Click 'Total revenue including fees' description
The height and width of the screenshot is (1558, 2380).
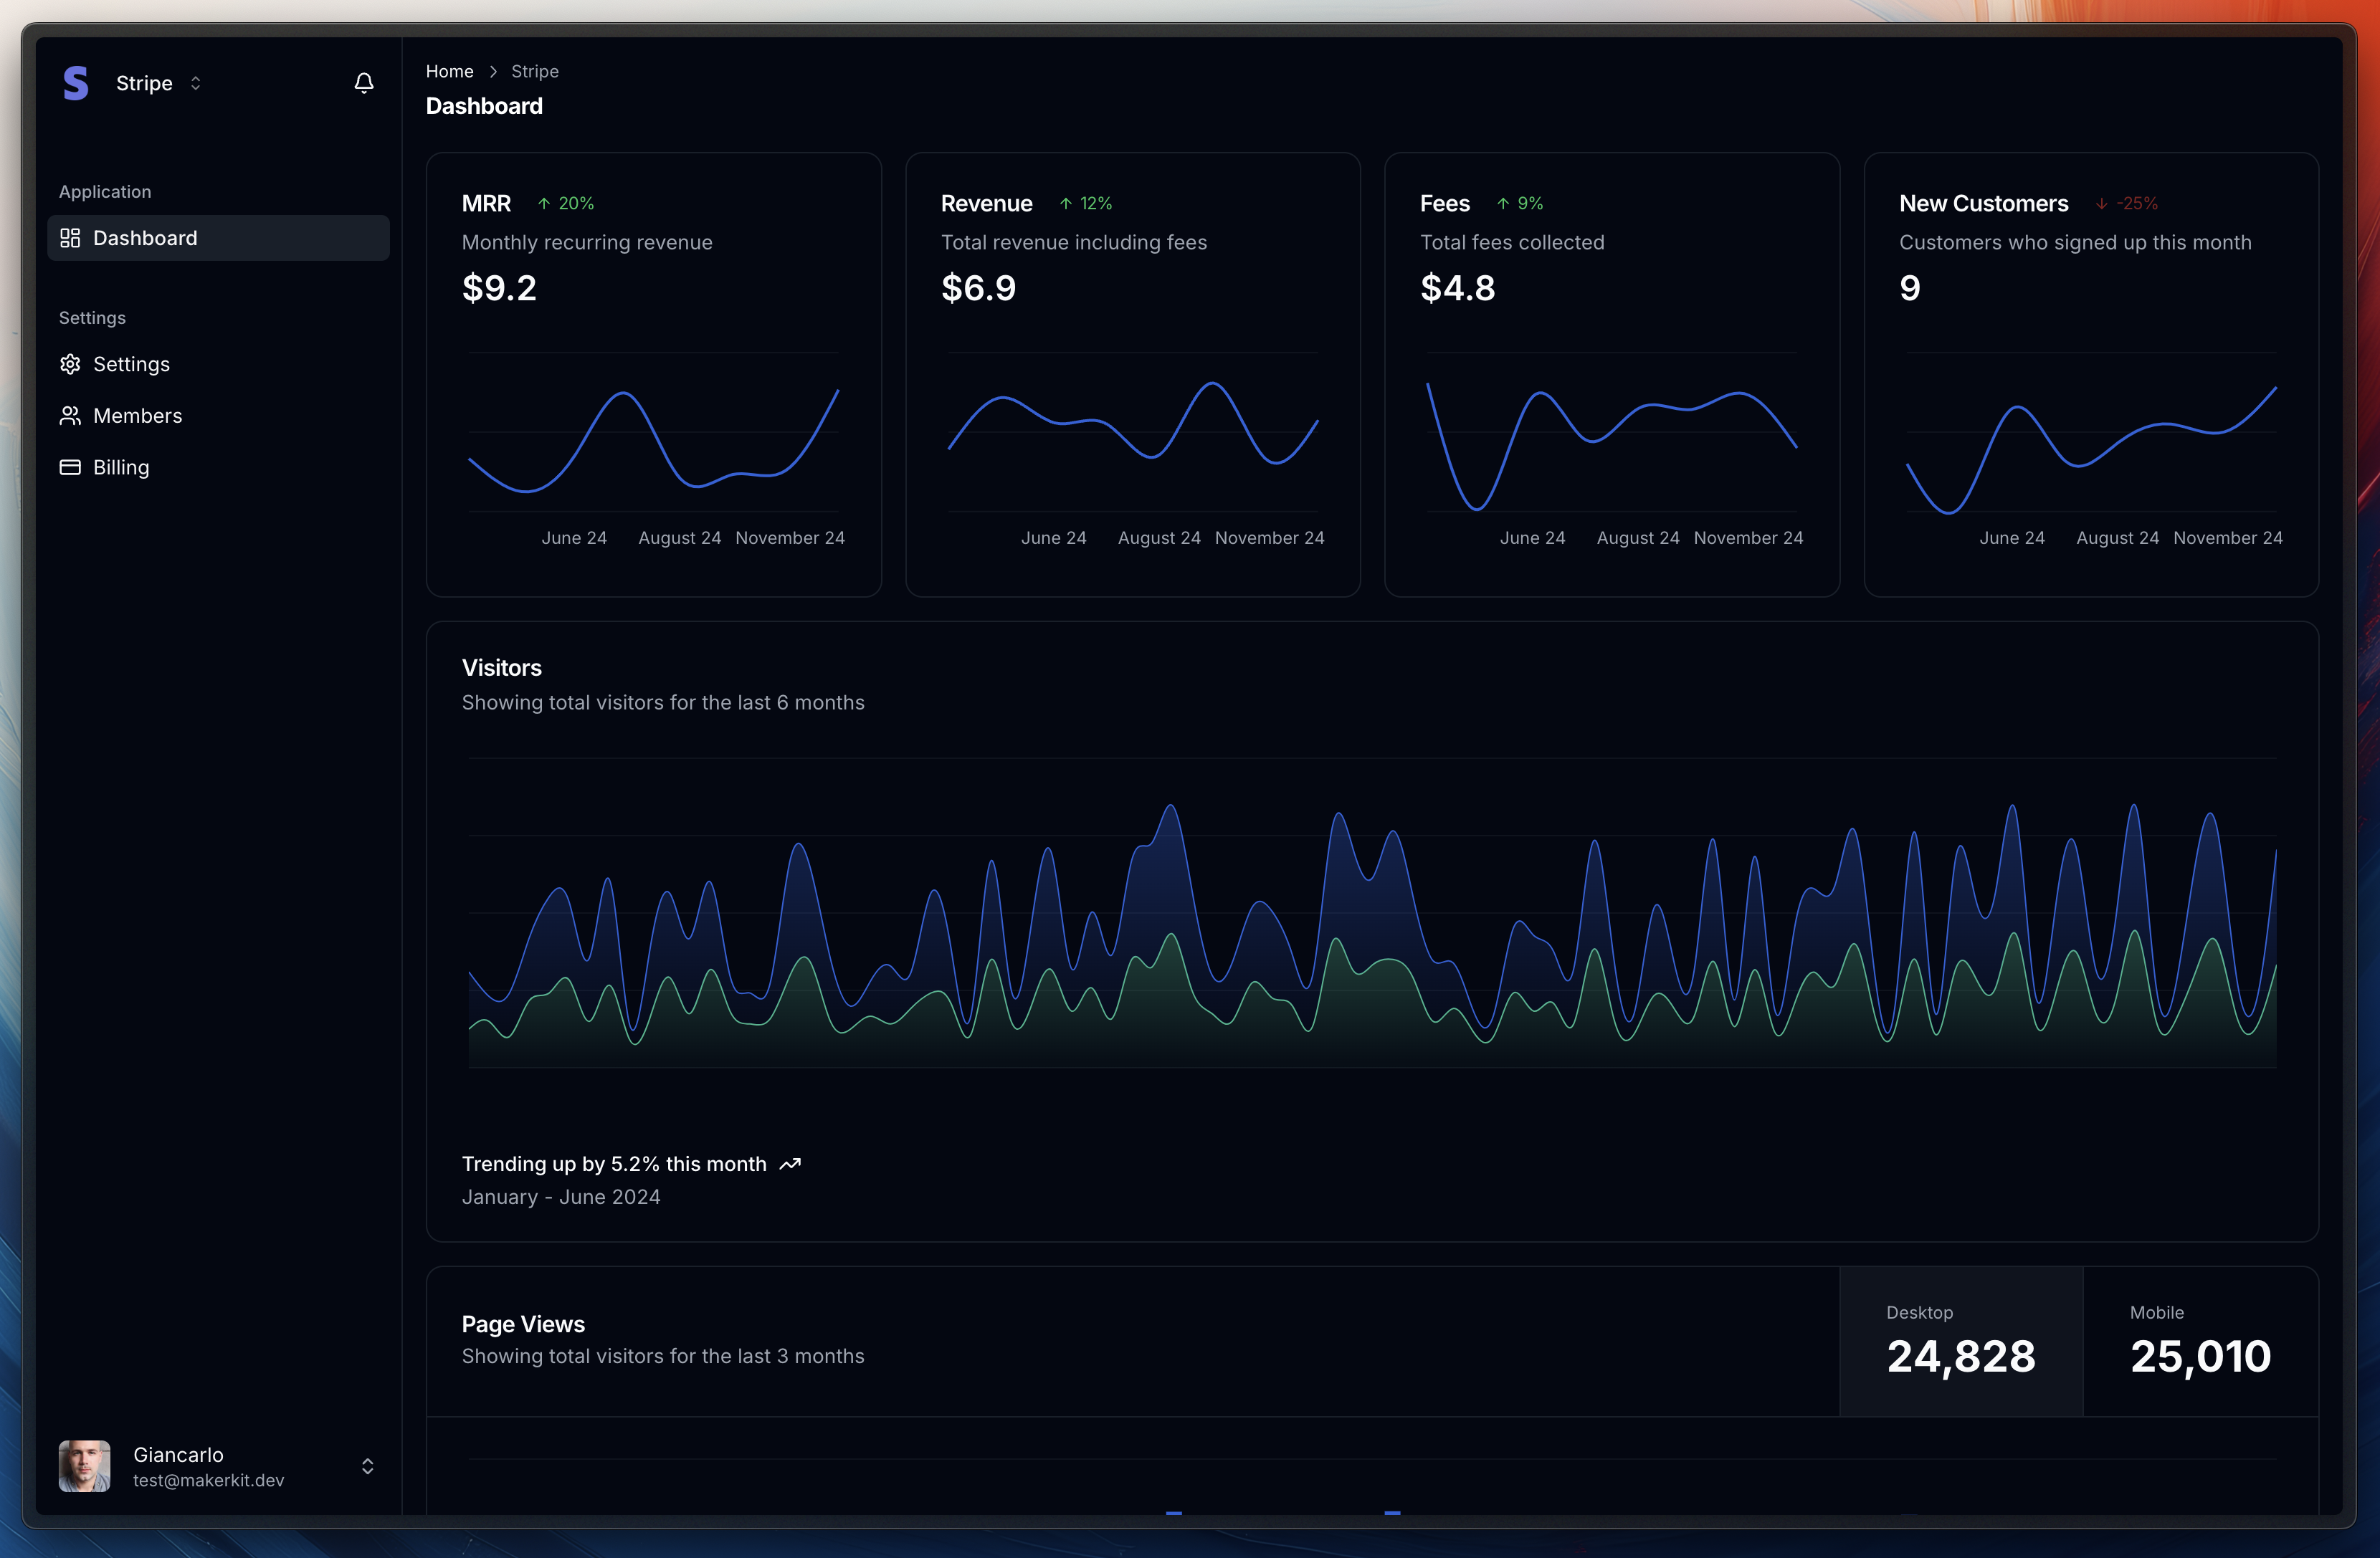[1074, 243]
